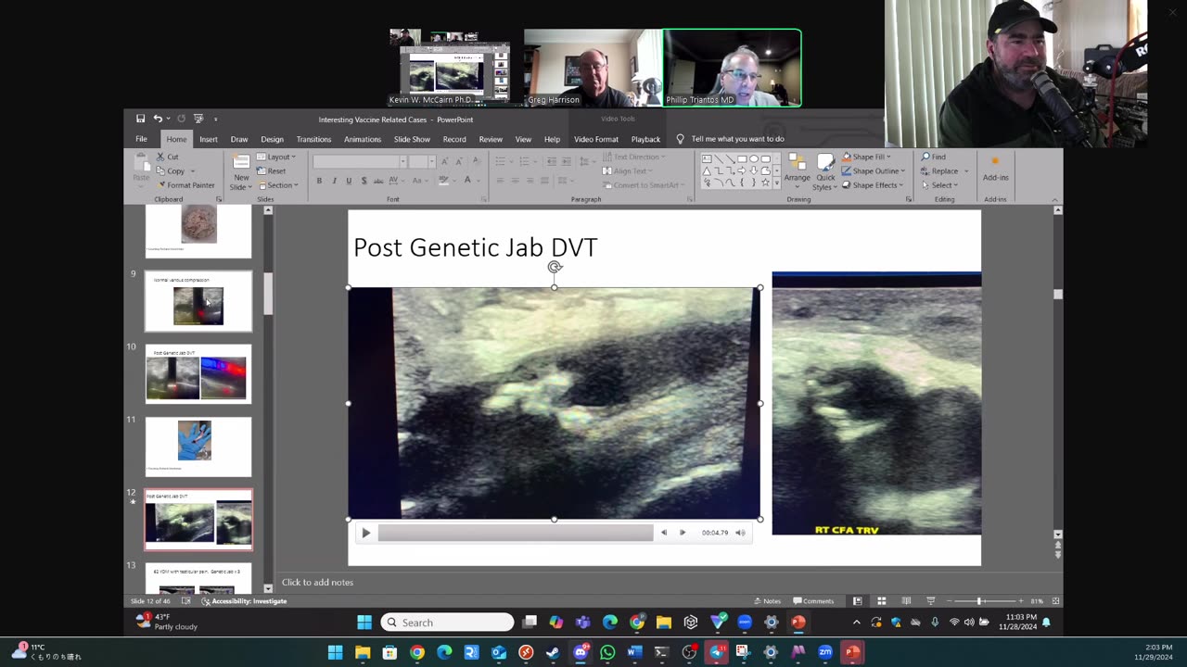Mute the slide video's volume
The height and width of the screenshot is (667, 1187).
(740, 533)
